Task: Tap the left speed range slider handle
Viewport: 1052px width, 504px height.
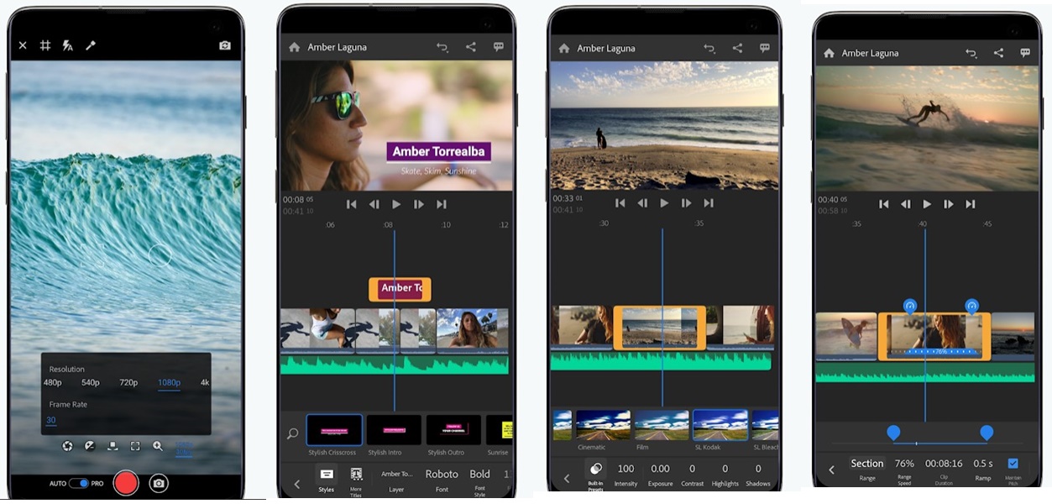Action: [x=893, y=433]
